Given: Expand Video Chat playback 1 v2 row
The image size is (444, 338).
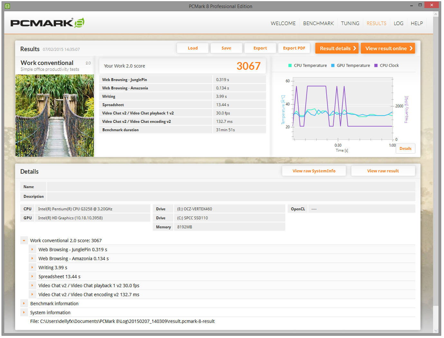Looking at the screenshot, I should (x=32, y=286).
